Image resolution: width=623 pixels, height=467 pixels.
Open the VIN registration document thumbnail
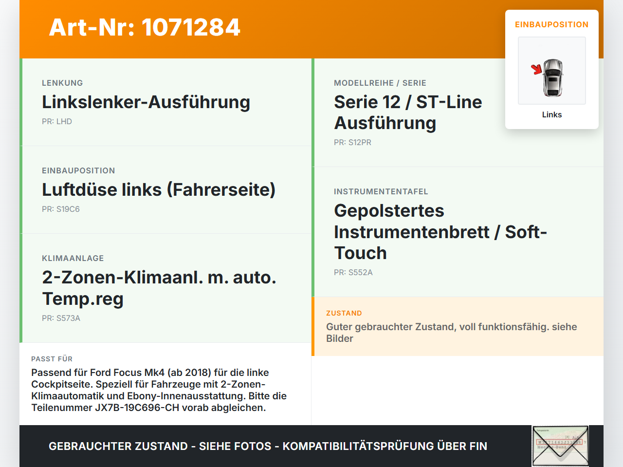pyautogui.click(x=560, y=446)
